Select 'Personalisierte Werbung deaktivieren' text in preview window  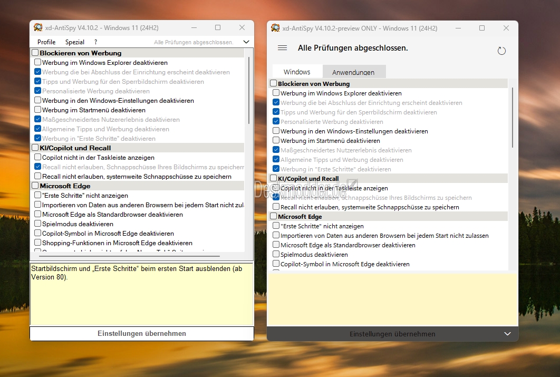pyautogui.click(x=332, y=122)
